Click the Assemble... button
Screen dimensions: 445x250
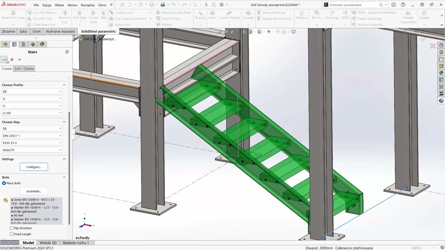pos(34,191)
